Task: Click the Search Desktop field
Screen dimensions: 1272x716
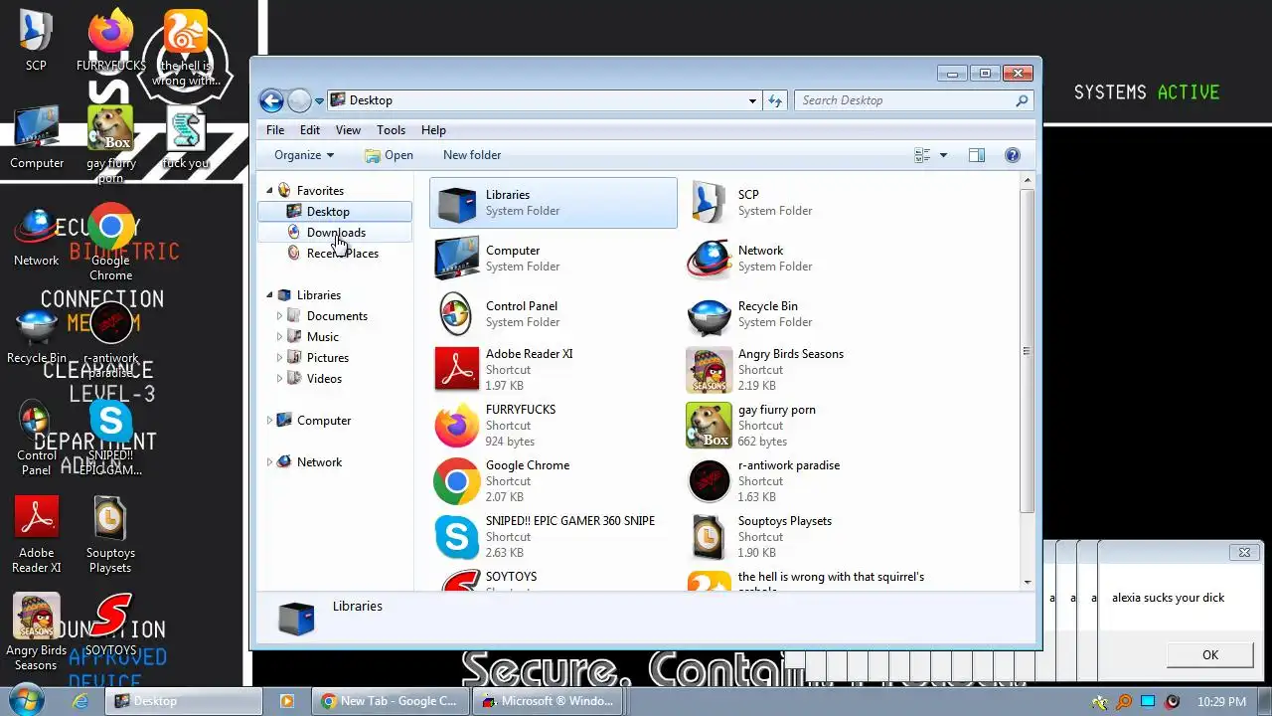Action: pyautogui.click(x=913, y=100)
